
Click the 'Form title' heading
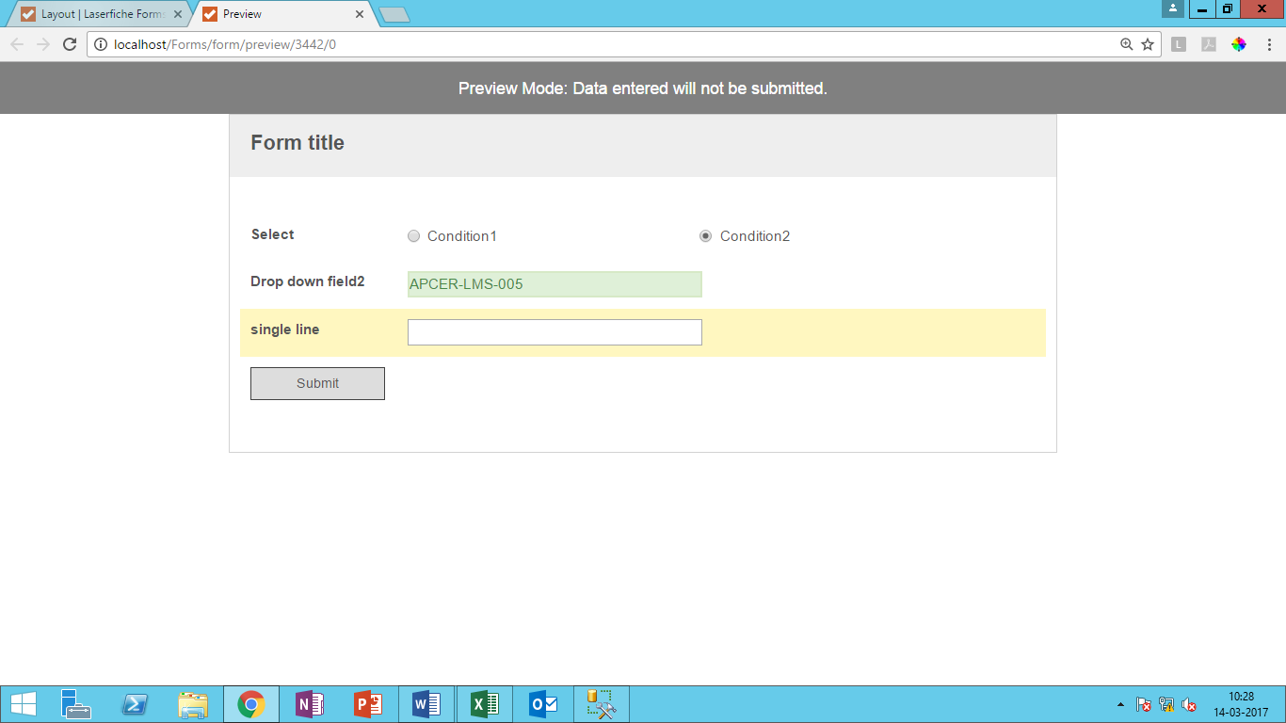tap(297, 143)
